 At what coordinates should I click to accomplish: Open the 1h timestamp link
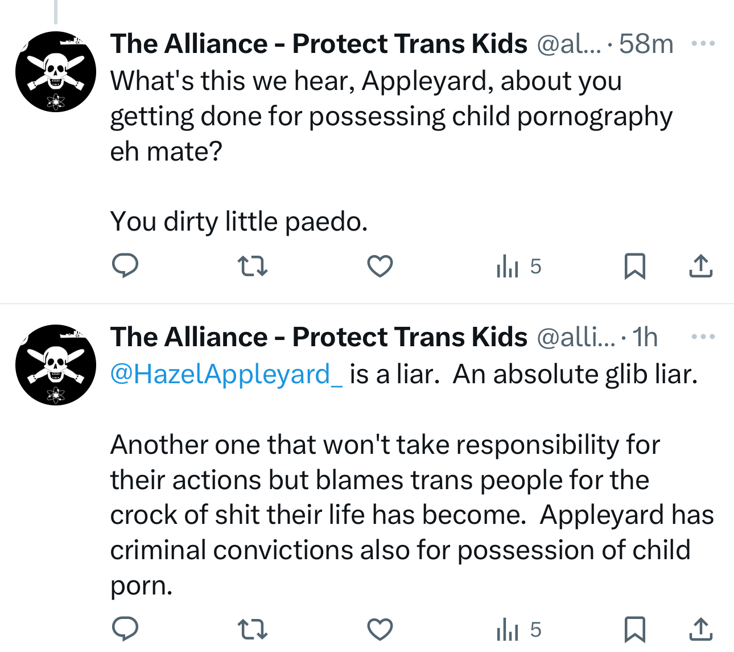645,337
